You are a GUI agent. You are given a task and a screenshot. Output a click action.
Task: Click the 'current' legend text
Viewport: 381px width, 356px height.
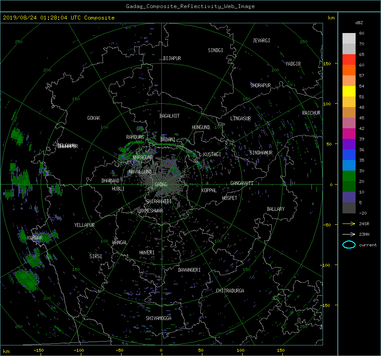click(x=368, y=245)
